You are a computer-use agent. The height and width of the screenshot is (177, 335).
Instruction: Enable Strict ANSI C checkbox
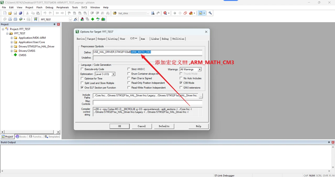[129, 69]
